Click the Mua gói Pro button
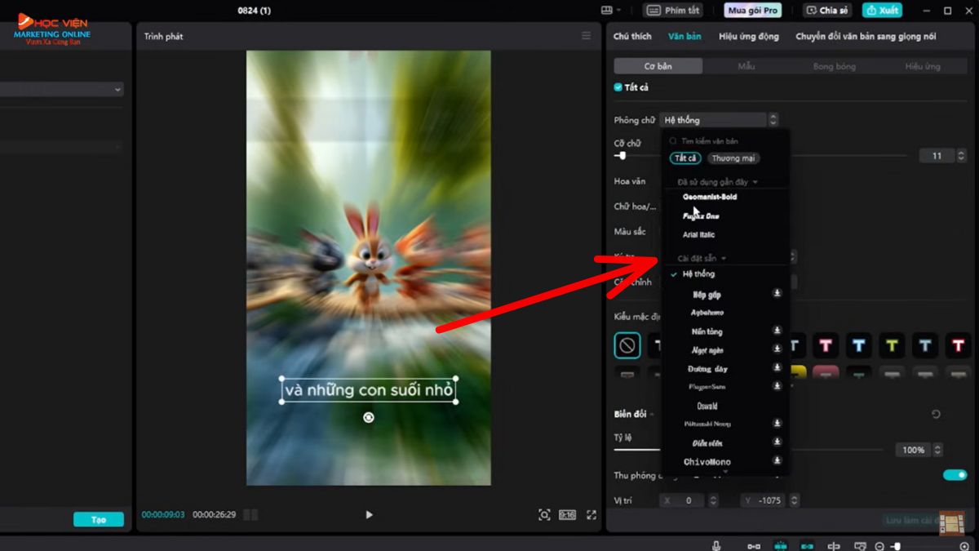Image resolution: width=979 pixels, height=551 pixels. pos(752,11)
